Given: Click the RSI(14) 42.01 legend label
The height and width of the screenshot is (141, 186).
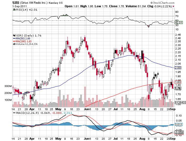Looking at the screenshot, I should [x=27, y=10].
